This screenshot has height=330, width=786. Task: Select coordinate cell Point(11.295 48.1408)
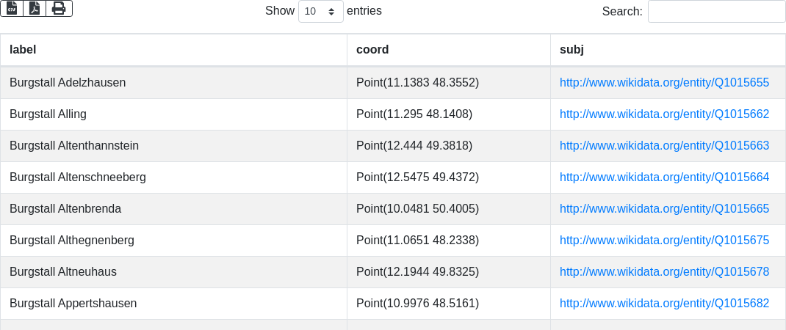[x=414, y=114]
